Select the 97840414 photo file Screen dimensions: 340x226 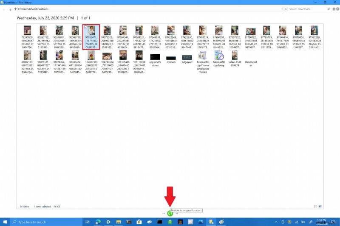(283, 37)
